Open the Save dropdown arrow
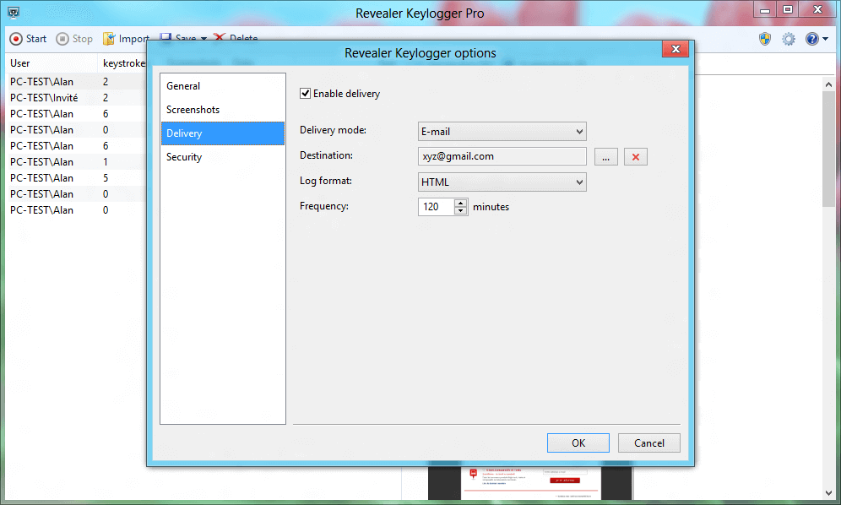The width and height of the screenshot is (841, 505). click(203, 39)
